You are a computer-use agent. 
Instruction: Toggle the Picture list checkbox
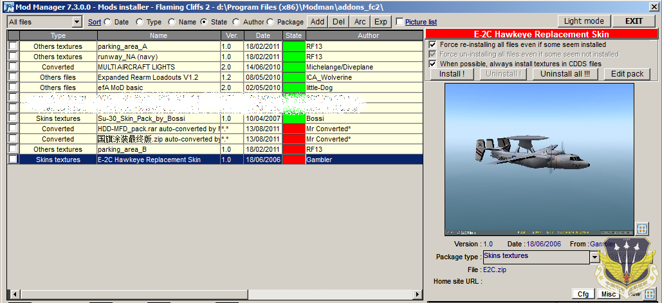coord(400,22)
